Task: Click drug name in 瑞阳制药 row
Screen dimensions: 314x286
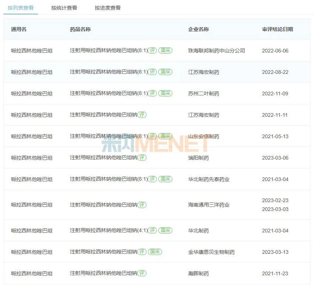Action: click(x=104, y=158)
